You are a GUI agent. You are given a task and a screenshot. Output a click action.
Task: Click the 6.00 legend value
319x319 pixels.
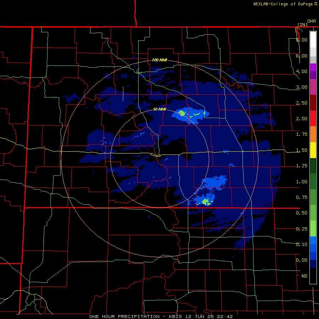click(302, 56)
